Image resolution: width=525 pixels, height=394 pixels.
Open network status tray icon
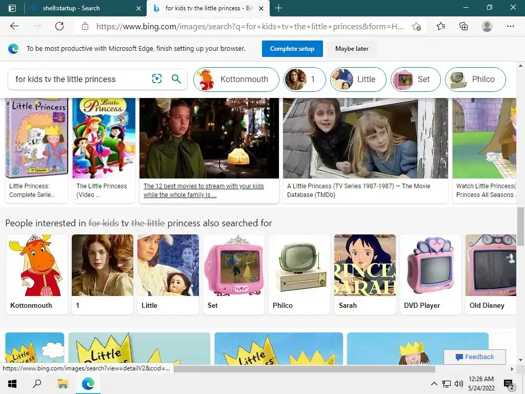click(447, 384)
